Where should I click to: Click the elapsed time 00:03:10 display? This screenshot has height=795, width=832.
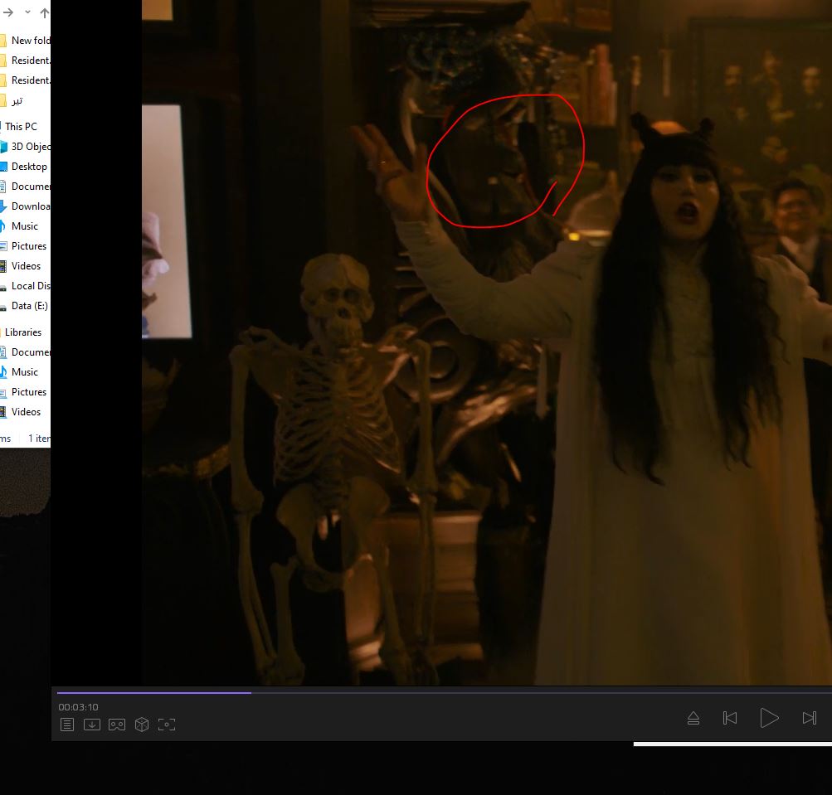coord(78,707)
